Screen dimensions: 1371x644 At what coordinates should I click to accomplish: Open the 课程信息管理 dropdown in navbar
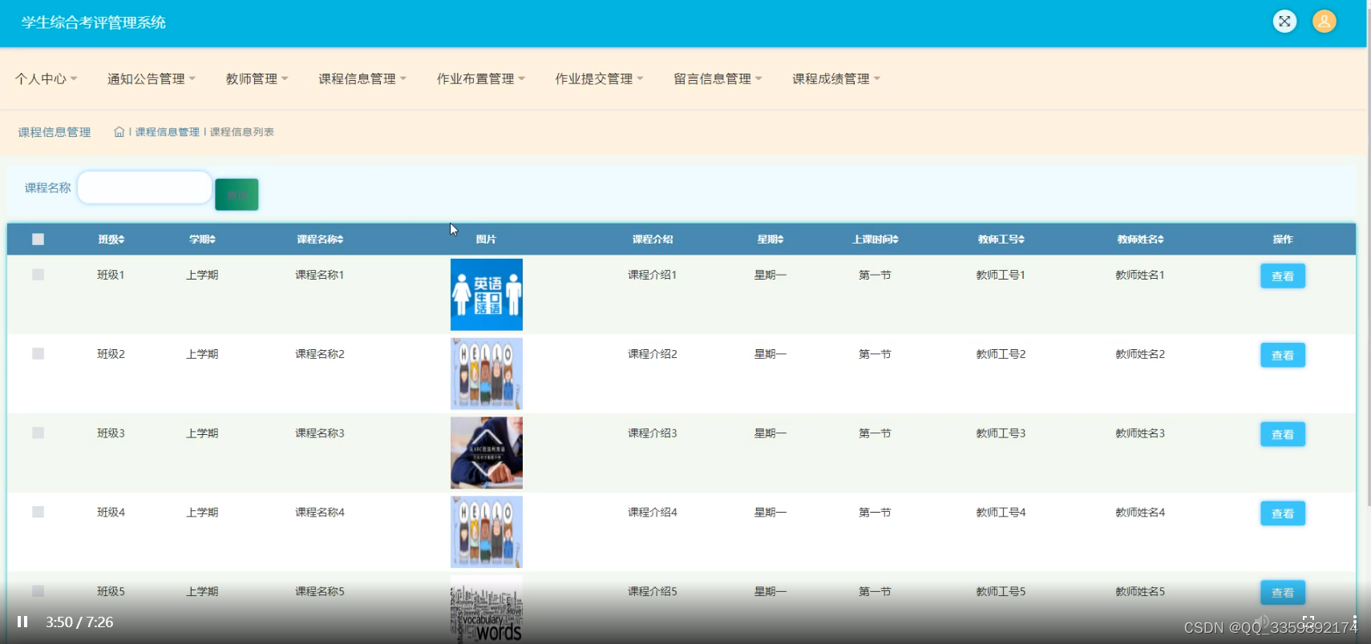pos(362,78)
